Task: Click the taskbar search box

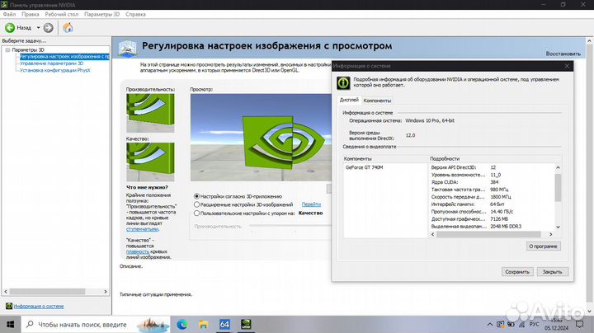Action: 96,324
